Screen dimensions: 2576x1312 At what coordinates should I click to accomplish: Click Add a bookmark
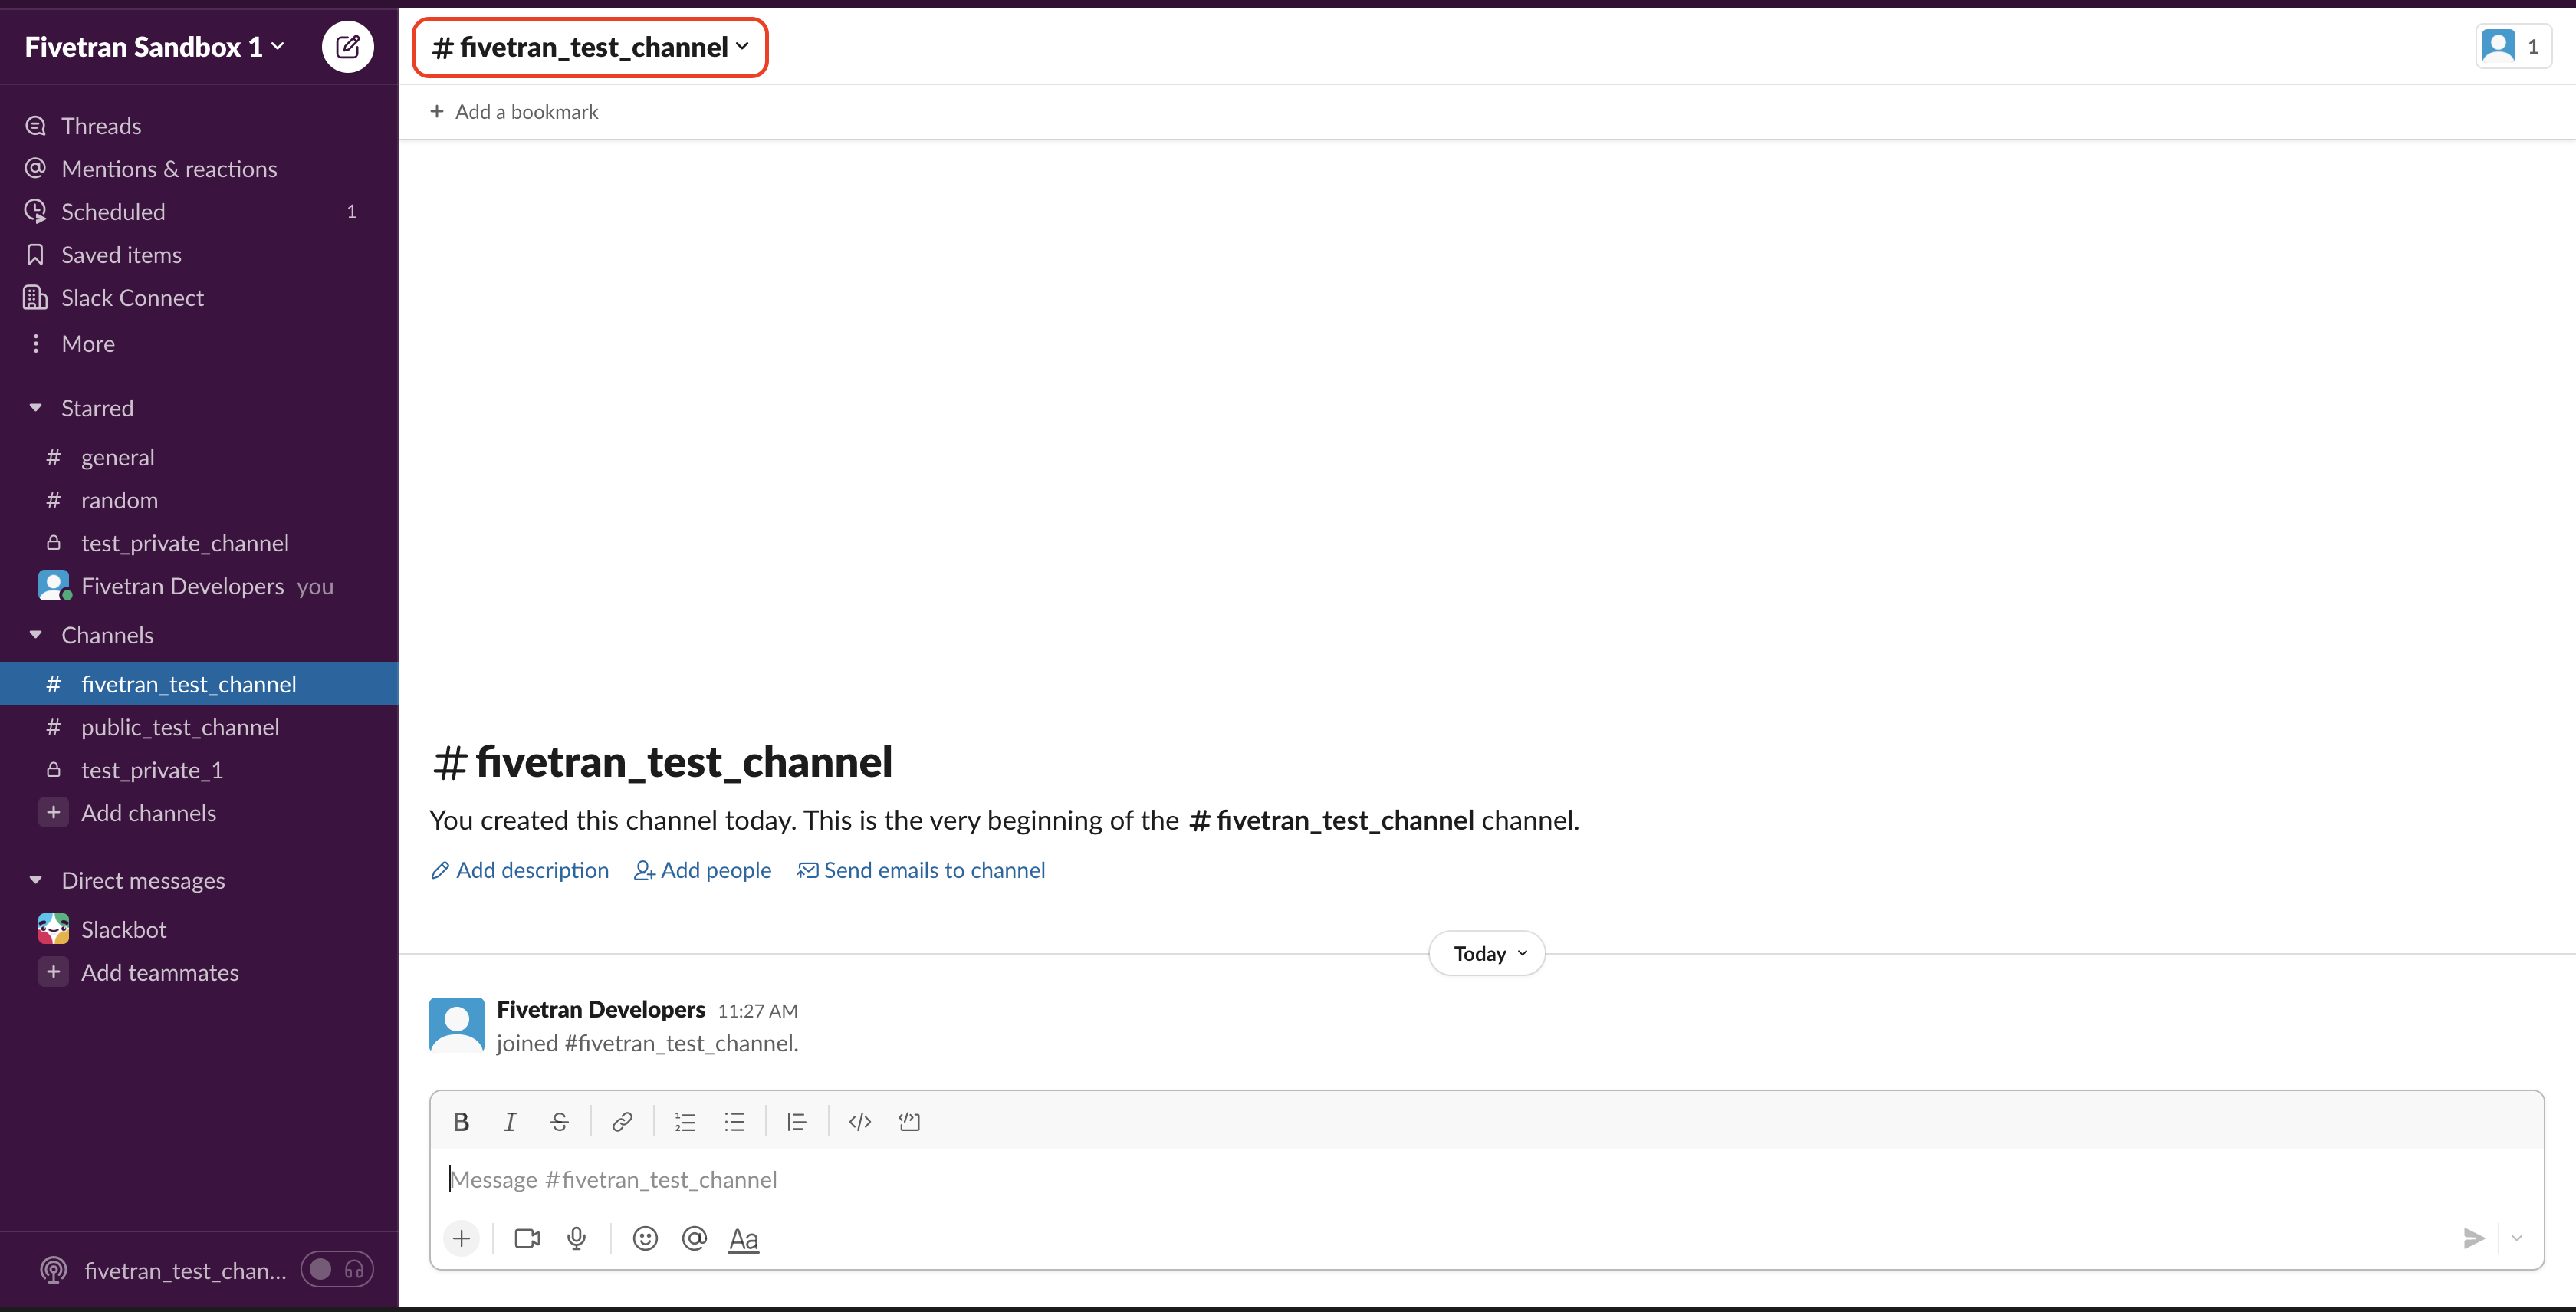pos(514,112)
